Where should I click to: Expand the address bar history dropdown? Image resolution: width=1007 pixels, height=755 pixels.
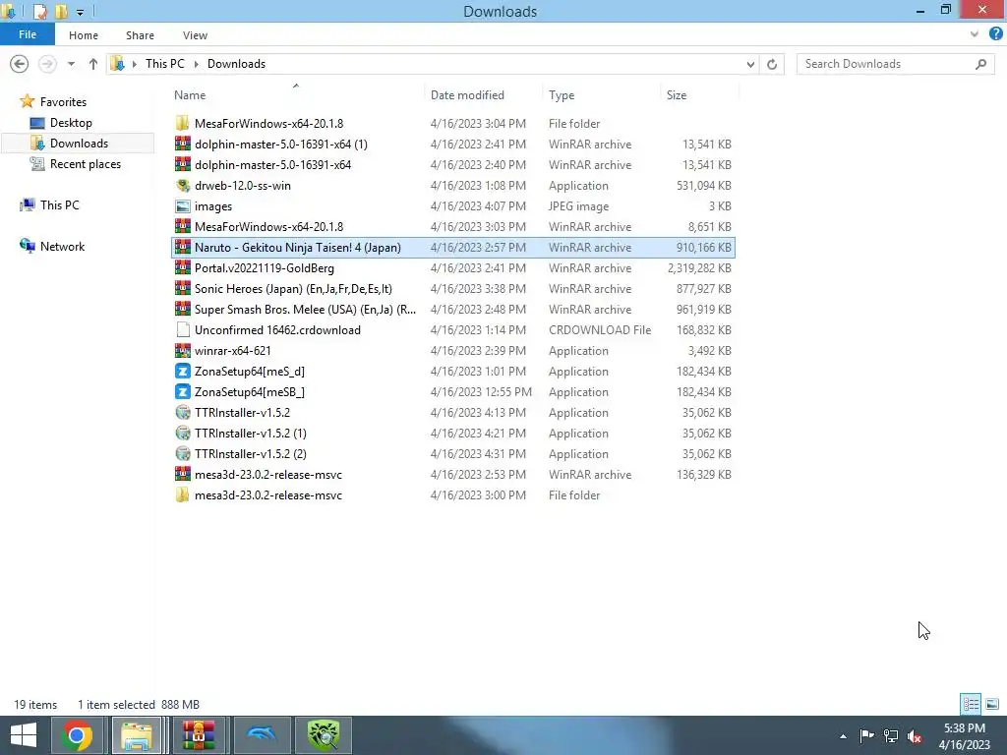point(750,64)
